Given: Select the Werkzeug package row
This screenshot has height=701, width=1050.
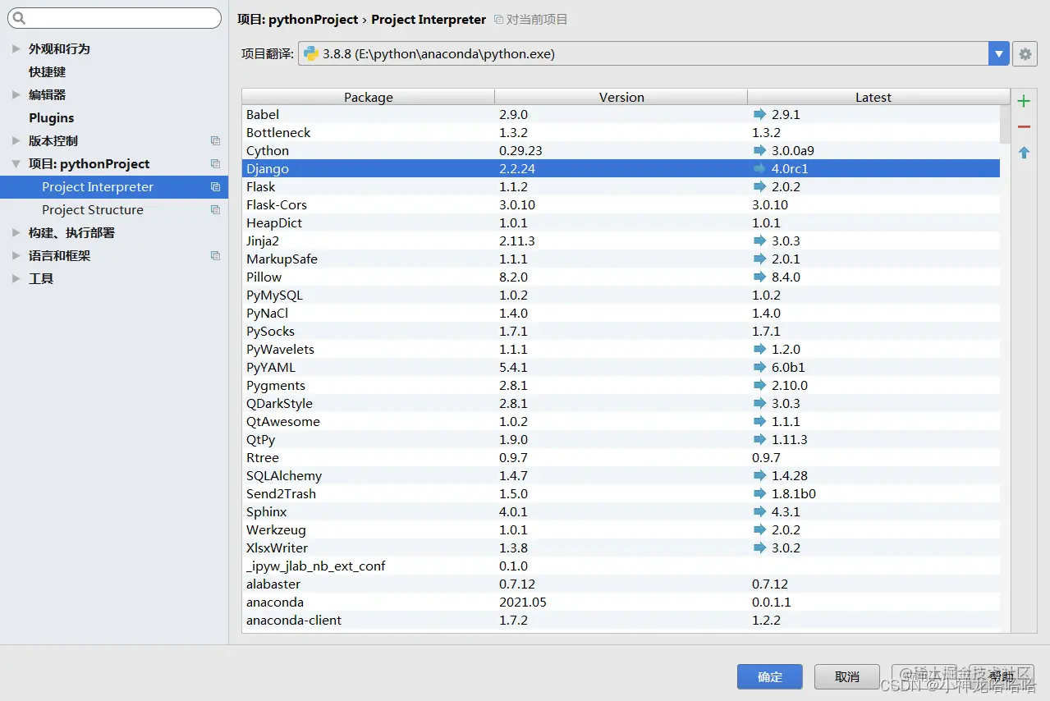Looking at the screenshot, I should tap(621, 530).
